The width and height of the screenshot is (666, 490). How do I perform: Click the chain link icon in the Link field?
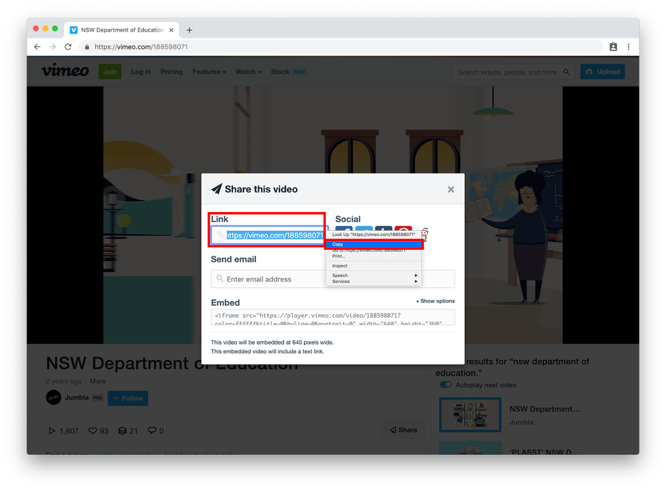220,235
